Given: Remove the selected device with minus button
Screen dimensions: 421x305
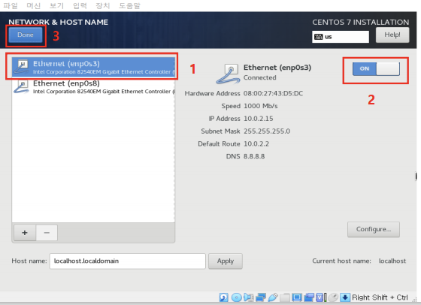Looking at the screenshot, I should tap(47, 233).
